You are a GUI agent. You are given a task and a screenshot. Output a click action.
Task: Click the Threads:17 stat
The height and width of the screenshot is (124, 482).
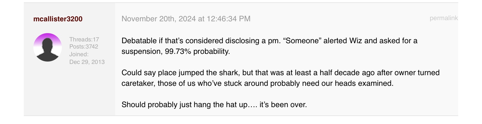(84, 39)
